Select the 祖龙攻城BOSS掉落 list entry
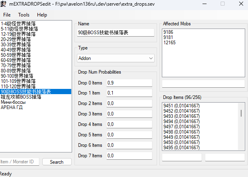 (x=21, y=97)
